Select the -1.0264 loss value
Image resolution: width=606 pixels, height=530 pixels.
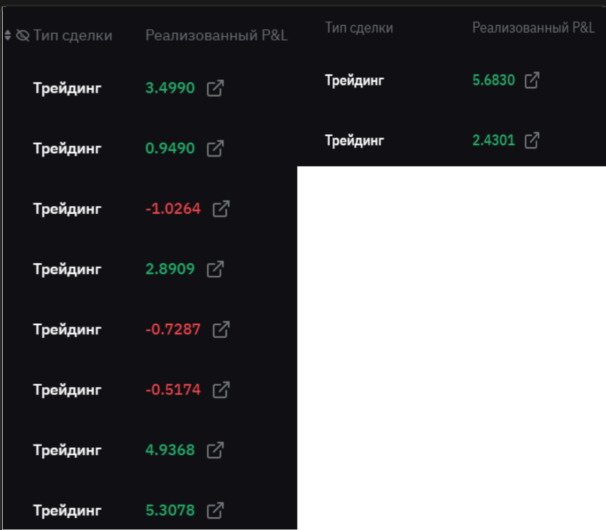tap(173, 209)
